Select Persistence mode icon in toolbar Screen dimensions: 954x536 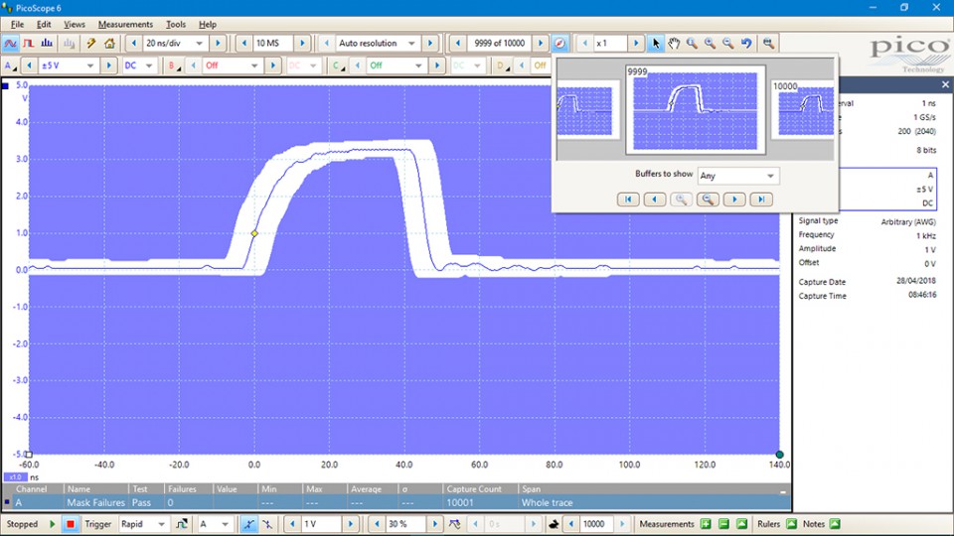tap(29, 44)
